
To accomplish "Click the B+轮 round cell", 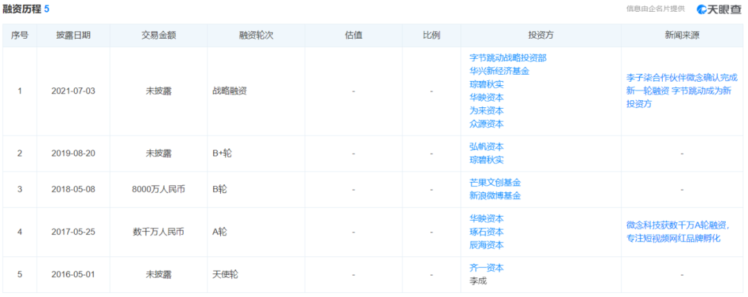I will coord(222,154).
